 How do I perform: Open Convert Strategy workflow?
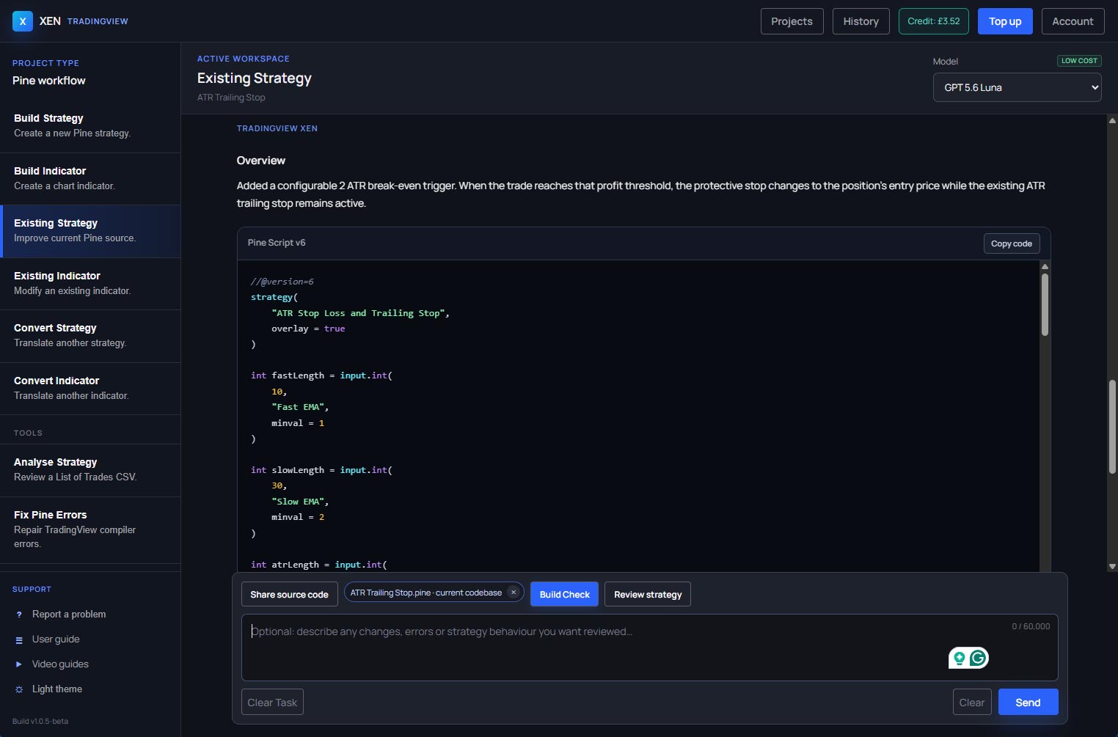coord(90,336)
